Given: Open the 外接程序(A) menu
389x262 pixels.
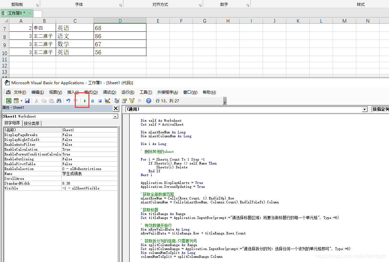Looking at the screenshot, I should coord(167,92).
